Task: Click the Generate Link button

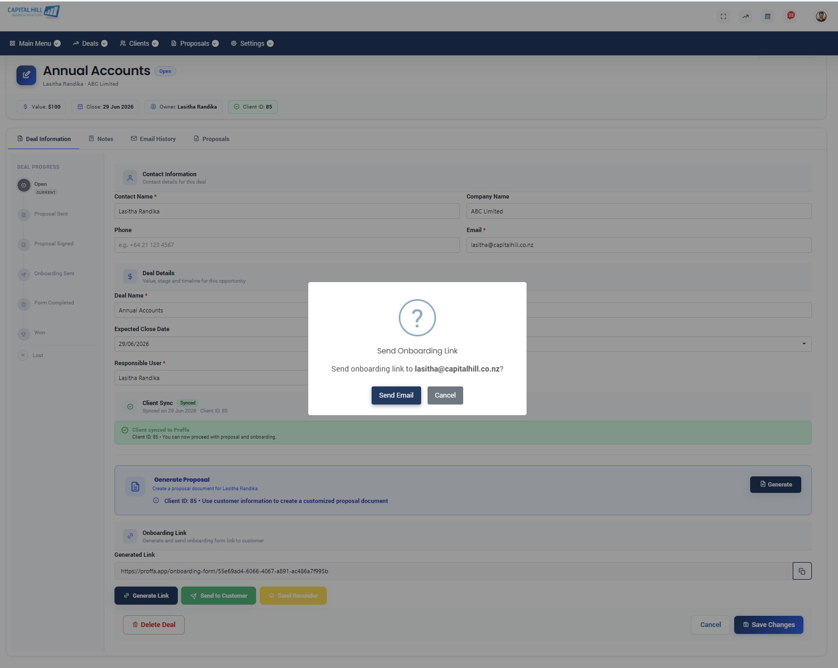Action: click(146, 596)
